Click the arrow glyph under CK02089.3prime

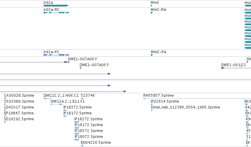point(5,104)
